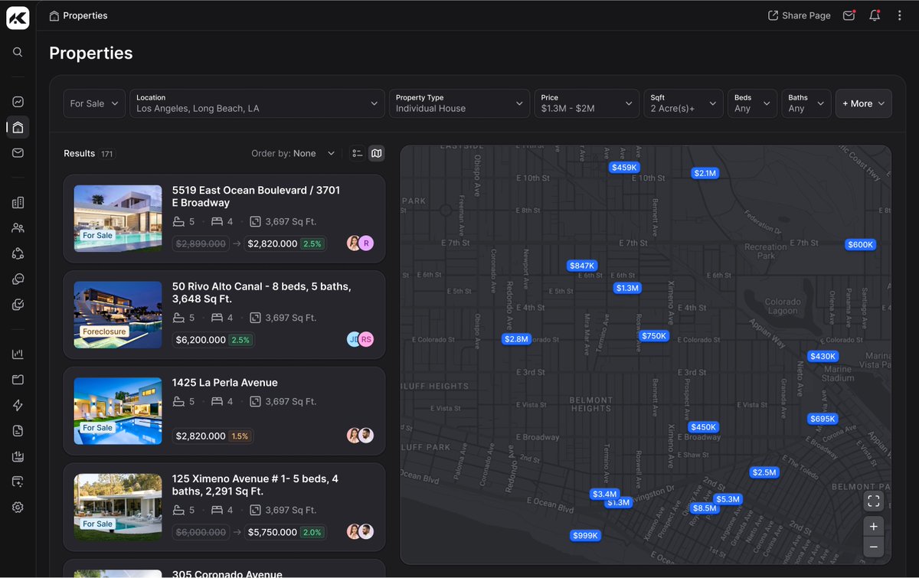Open the 125 Ximeno Avenue listing title
Image resolution: width=919 pixels, height=578 pixels.
[x=255, y=485]
